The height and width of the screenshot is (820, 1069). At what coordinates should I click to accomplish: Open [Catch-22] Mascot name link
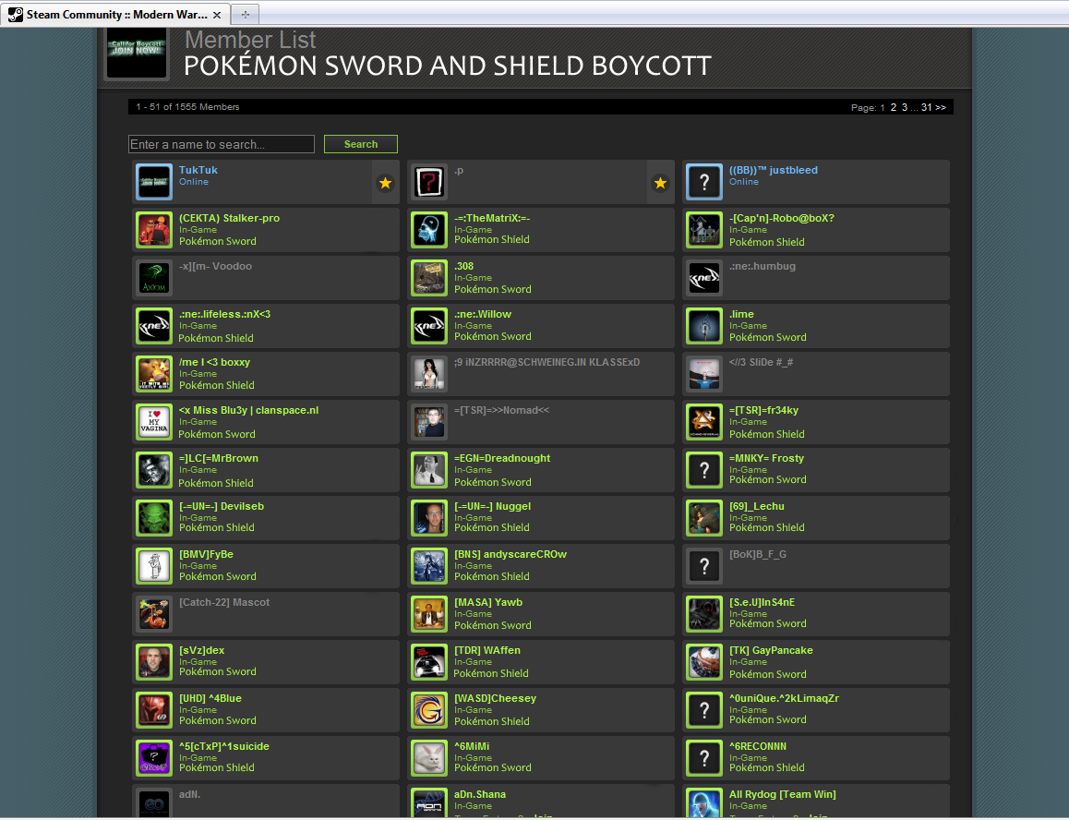point(224,602)
